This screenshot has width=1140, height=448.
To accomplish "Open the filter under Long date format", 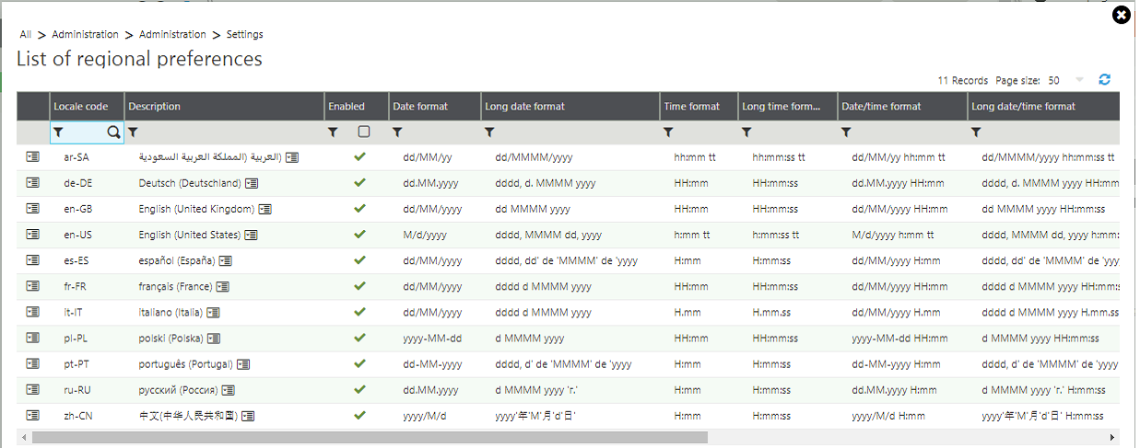I will click(489, 132).
